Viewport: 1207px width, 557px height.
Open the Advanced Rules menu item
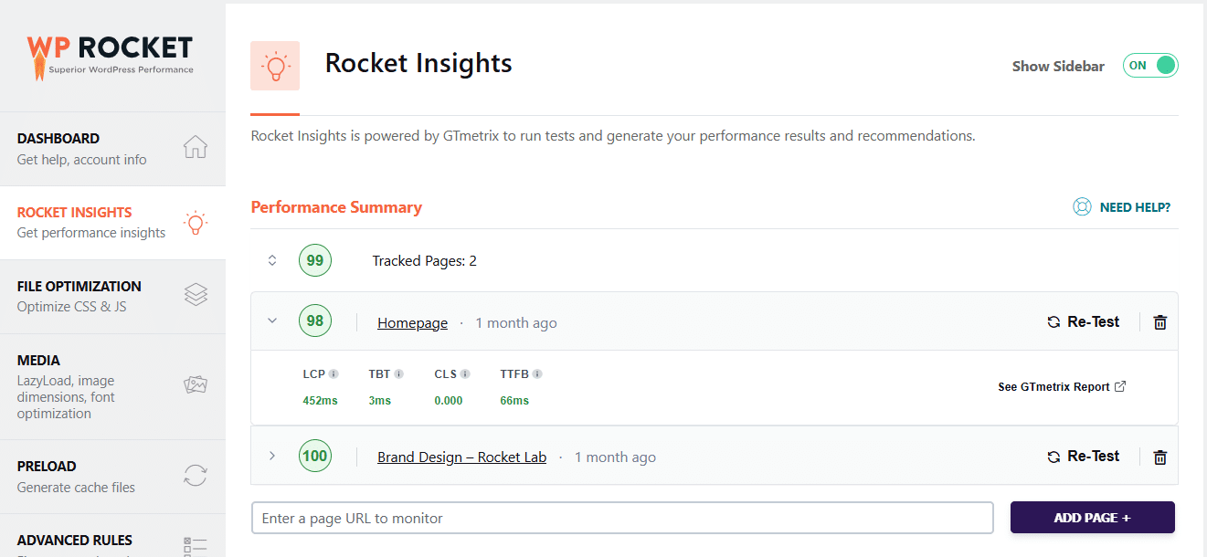pos(73,540)
